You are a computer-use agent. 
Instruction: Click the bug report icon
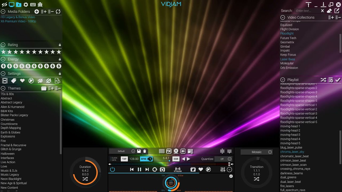pos(40,5)
